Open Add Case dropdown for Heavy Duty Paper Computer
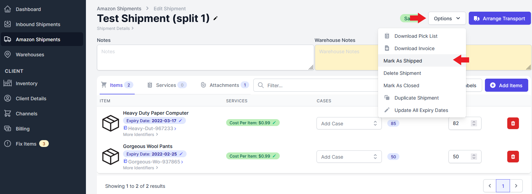The image size is (532, 194). tap(349, 123)
